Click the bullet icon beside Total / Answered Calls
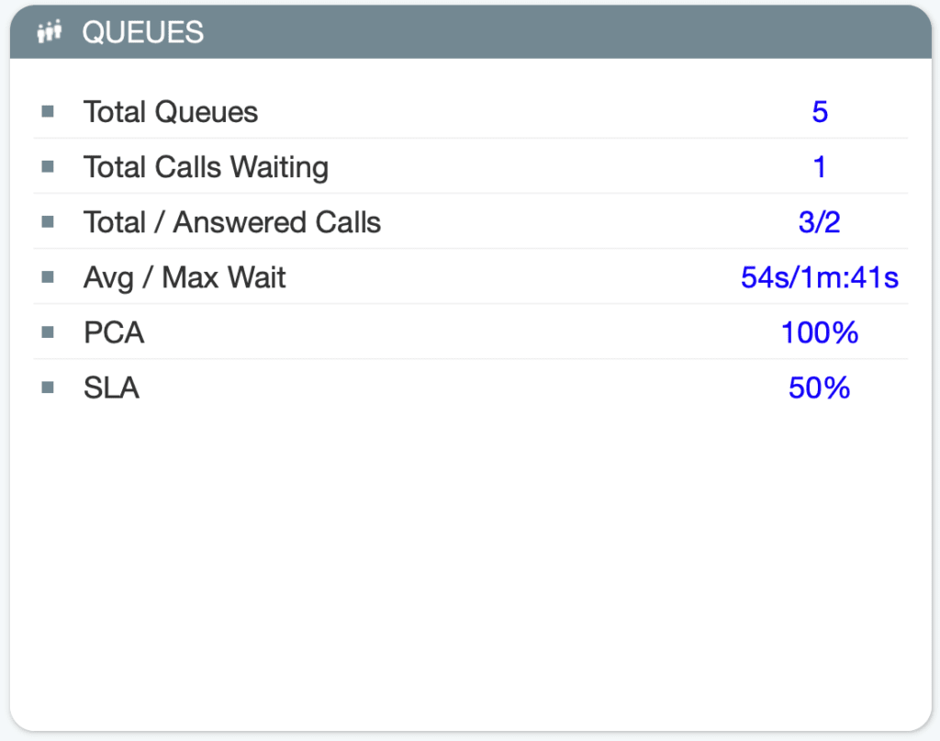940x741 pixels. click(48, 222)
